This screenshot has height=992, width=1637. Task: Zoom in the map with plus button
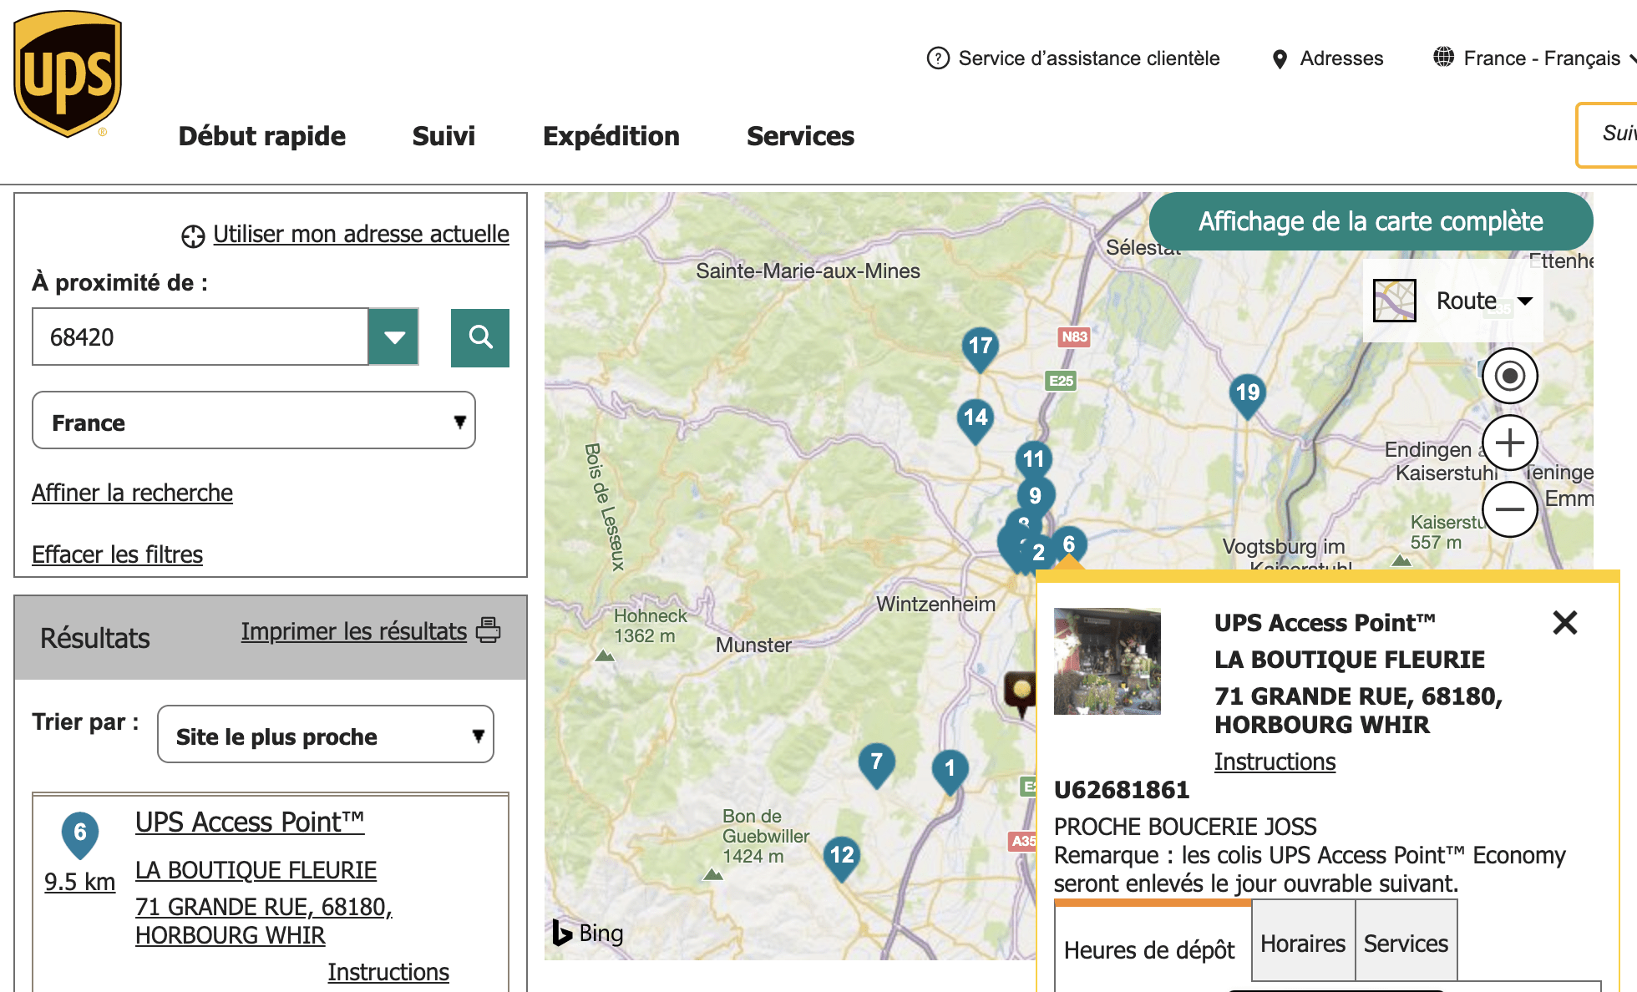click(x=1509, y=443)
